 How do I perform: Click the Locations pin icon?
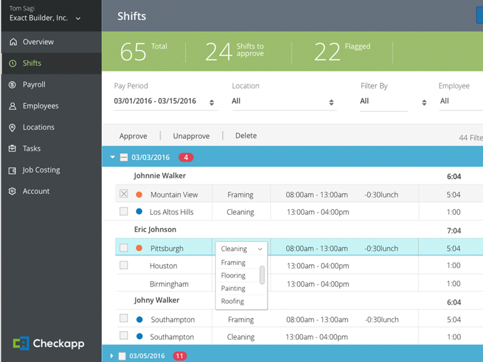pyautogui.click(x=13, y=127)
